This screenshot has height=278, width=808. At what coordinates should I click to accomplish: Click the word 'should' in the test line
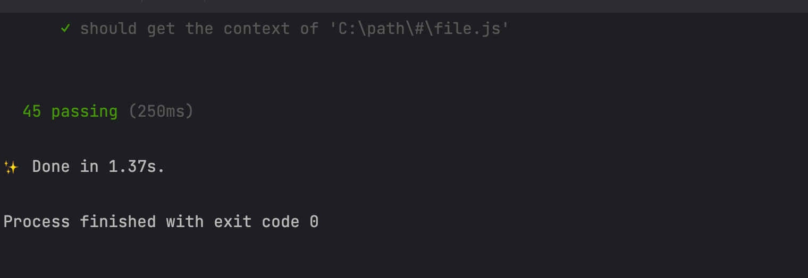[x=108, y=28]
